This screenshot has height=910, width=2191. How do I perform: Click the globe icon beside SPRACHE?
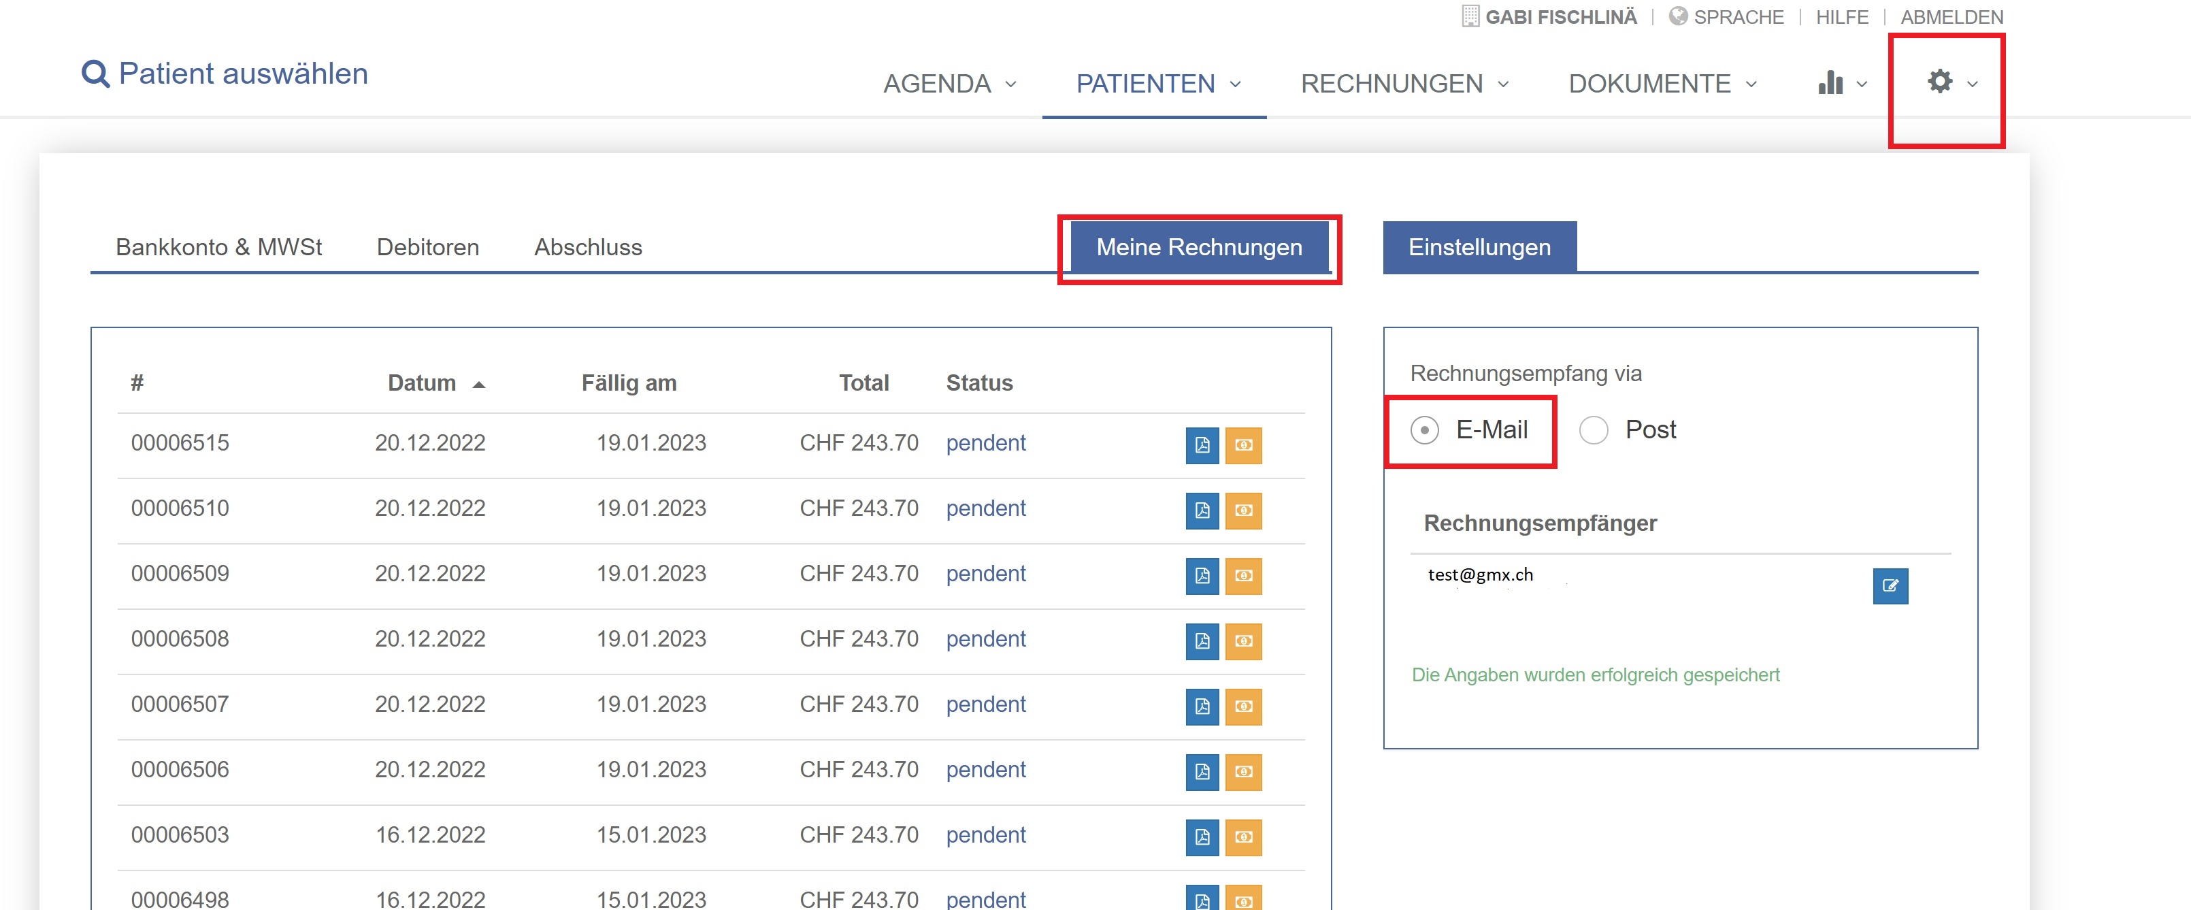pyautogui.click(x=1677, y=16)
